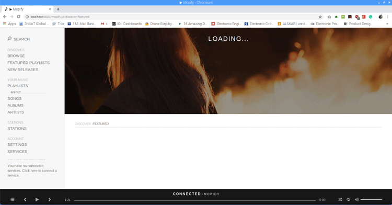Open ALSKAR bookmark
The image size is (392, 205).
point(292,24)
